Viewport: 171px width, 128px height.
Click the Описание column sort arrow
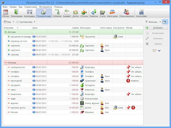pos(17,28)
